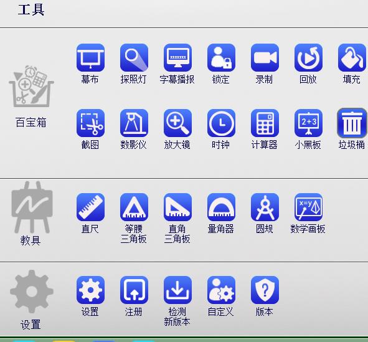The height and width of the screenshot is (342, 368).
Task: Open the 小黑板 mini blackboard
Action: tap(309, 123)
